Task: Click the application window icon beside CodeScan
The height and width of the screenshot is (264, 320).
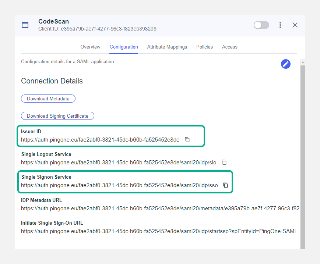Action: [25, 25]
